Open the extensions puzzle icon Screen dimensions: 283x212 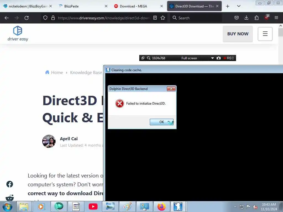tap(256, 18)
